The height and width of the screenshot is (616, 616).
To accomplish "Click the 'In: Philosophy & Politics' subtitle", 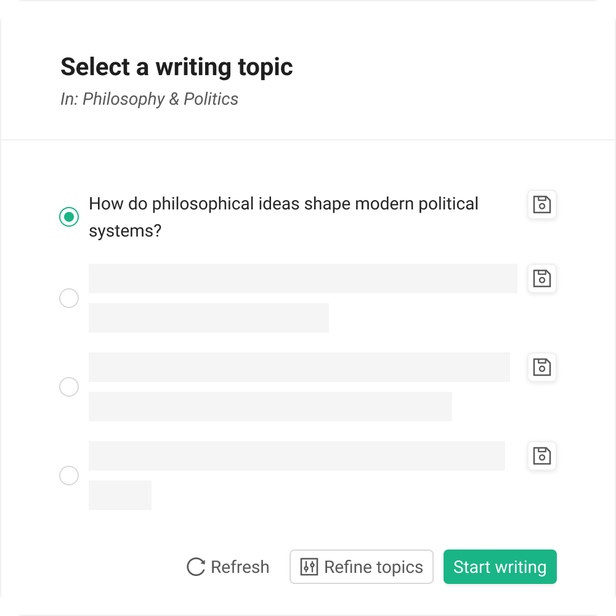I will click(x=148, y=99).
